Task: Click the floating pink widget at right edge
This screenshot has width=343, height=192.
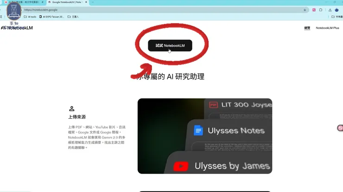Action: coord(340,128)
